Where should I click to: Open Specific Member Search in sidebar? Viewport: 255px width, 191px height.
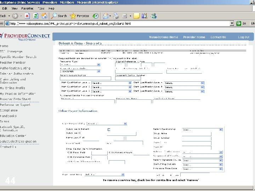18,57
